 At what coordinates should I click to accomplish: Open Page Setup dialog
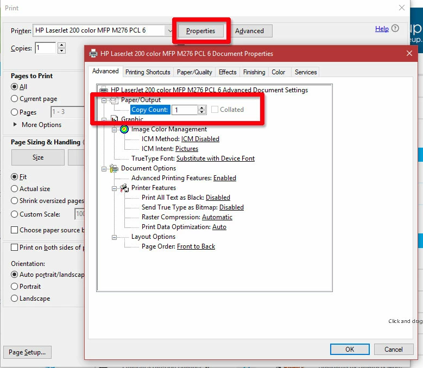pyautogui.click(x=27, y=352)
